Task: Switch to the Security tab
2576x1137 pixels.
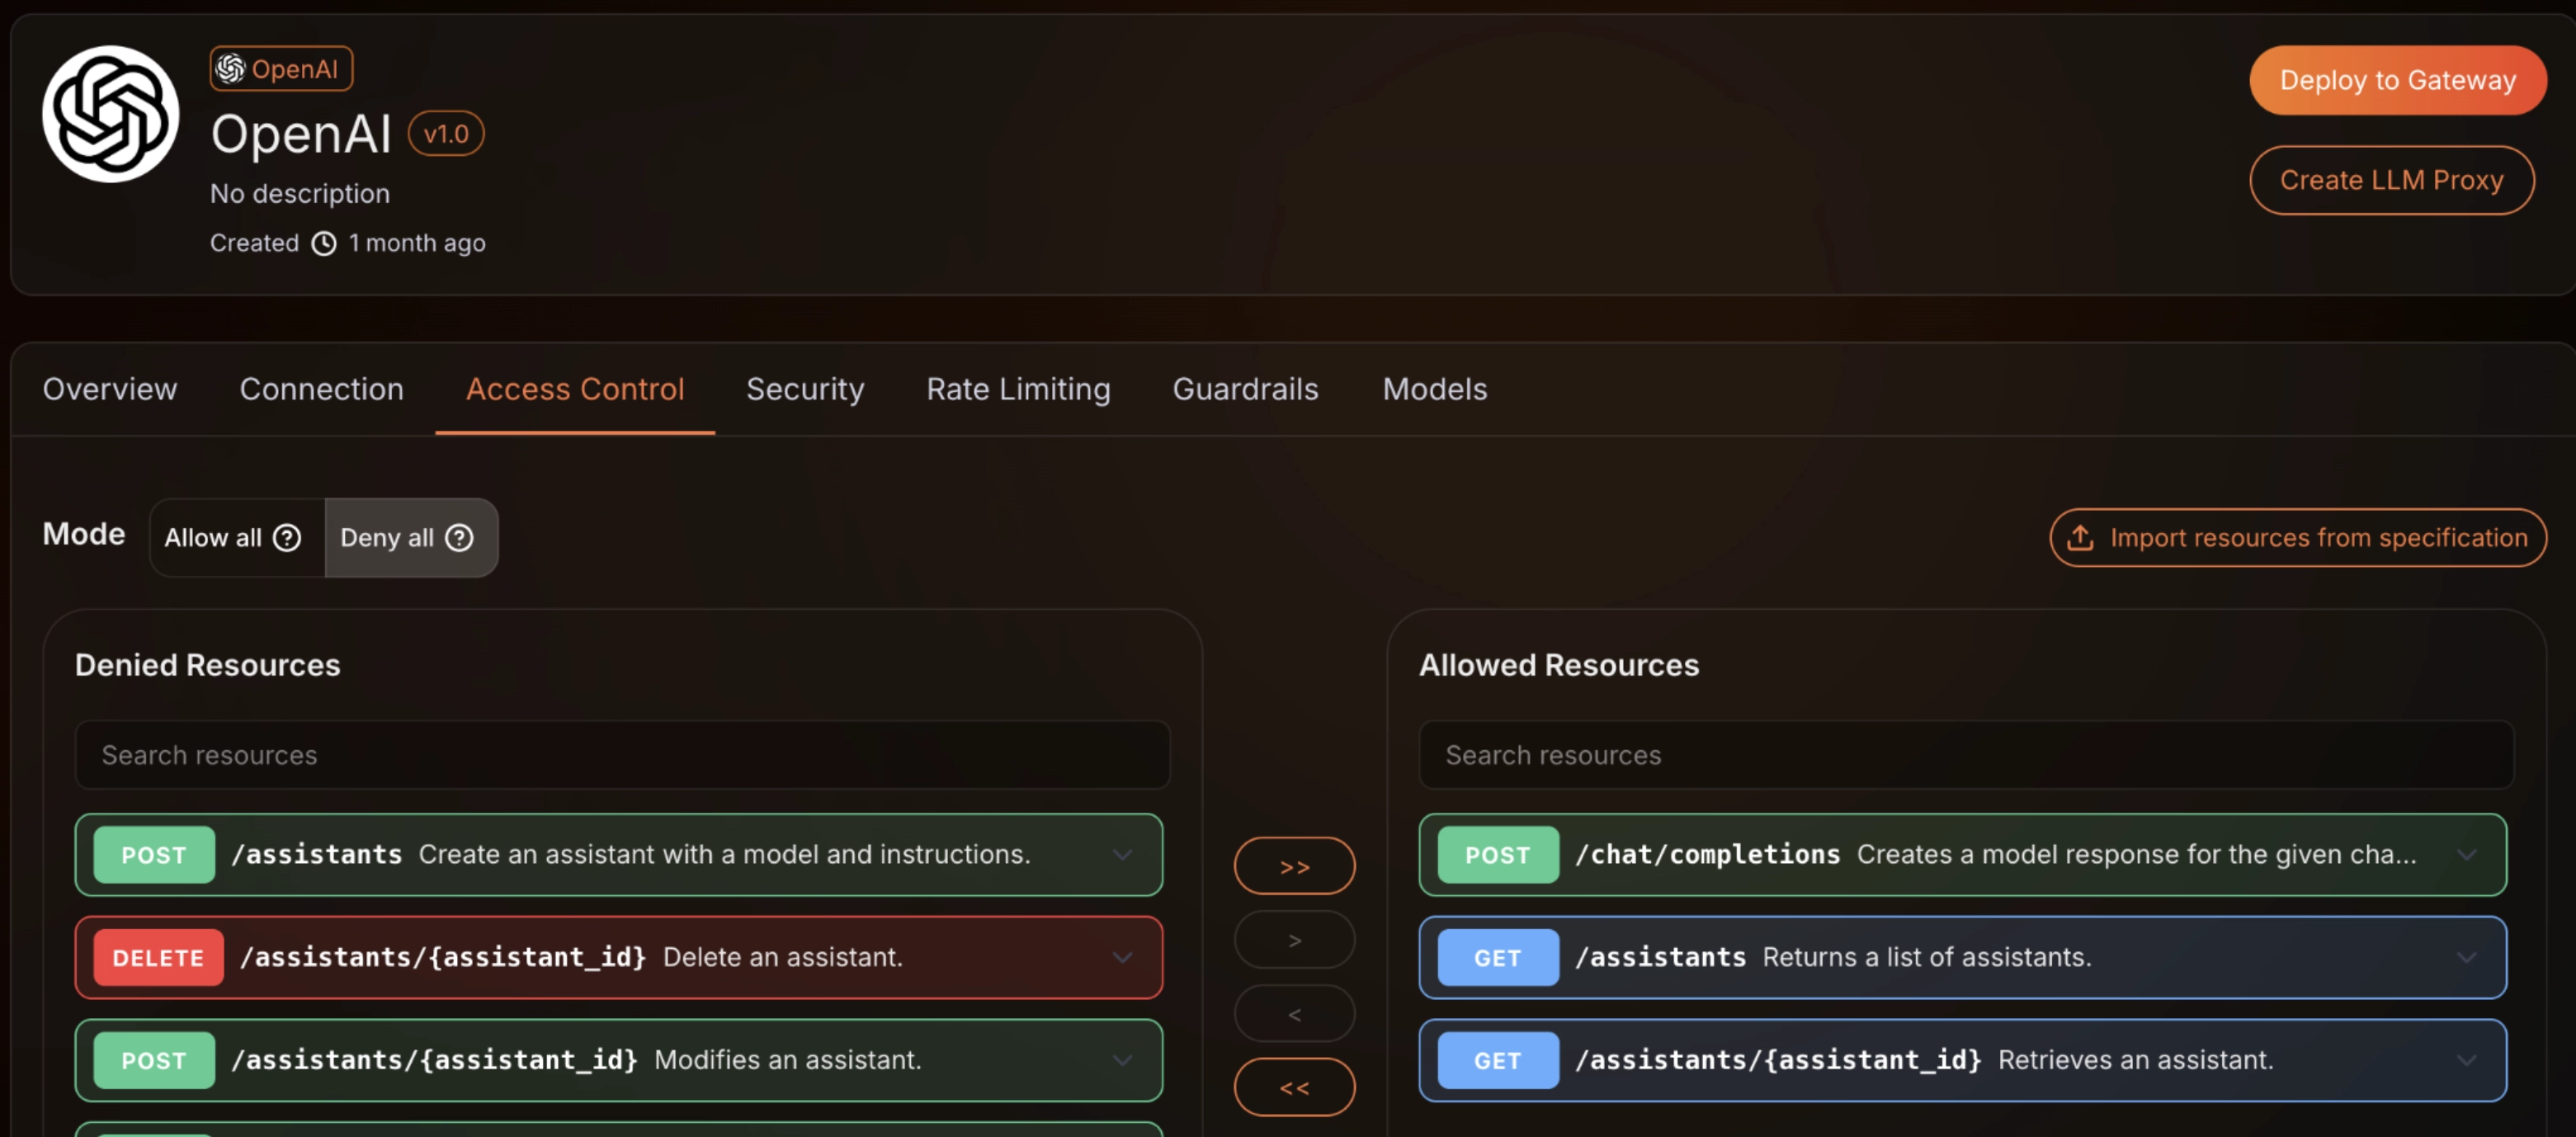Action: 805,390
